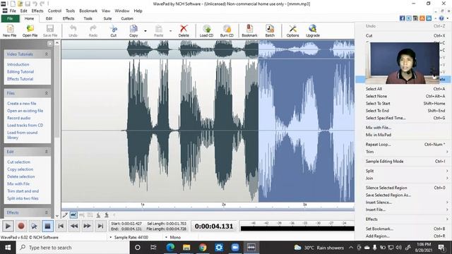Viewport: 452px width, 254px height.
Task: Open the Bookmark menu
Action: click(x=88, y=11)
